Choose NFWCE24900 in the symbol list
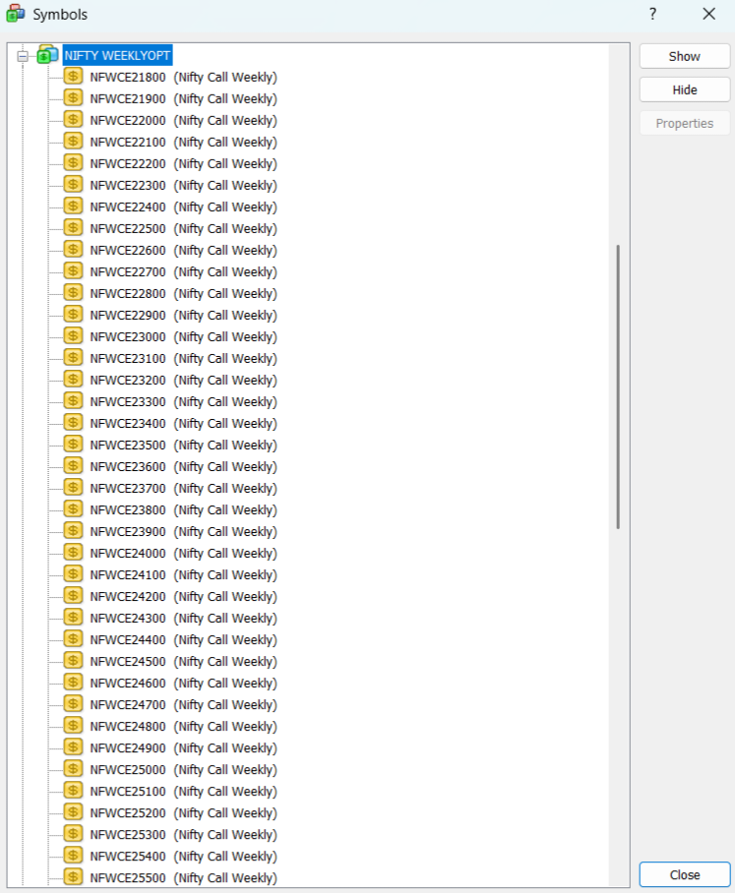This screenshot has width=735, height=893. click(183, 747)
